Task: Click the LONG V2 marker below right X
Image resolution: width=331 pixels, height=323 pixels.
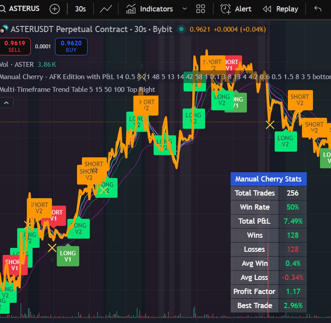Action: [x=286, y=142]
